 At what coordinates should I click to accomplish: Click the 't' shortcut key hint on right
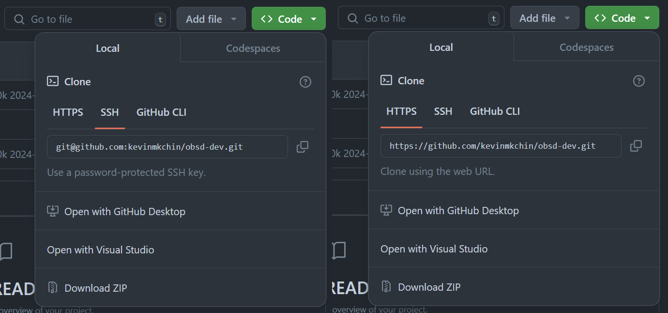point(494,18)
